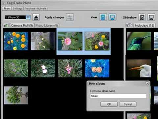Viewport: 158px width, 119px height.
Task: Switch to the computer monitor view icon
Action: [112, 17]
